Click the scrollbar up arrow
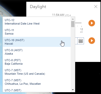 pyautogui.click(x=73, y=19)
